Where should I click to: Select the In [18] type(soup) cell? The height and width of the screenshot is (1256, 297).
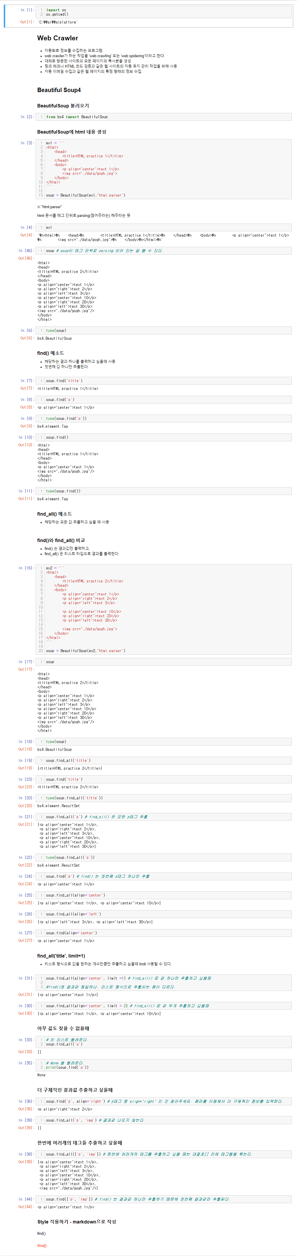point(164,742)
